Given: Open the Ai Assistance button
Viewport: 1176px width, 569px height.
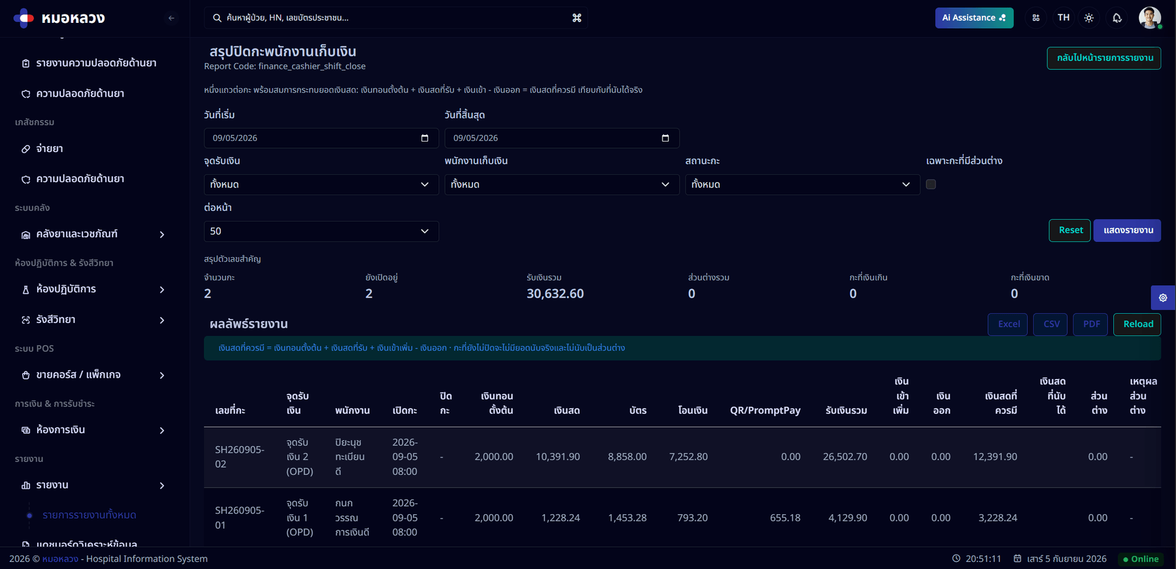Looking at the screenshot, I should (x=974, y=18).
